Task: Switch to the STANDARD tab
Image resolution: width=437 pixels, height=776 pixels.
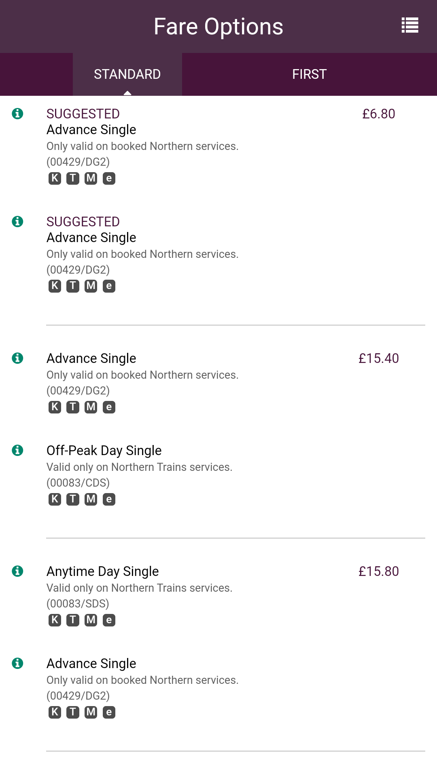Action: [x=127, y=74]
